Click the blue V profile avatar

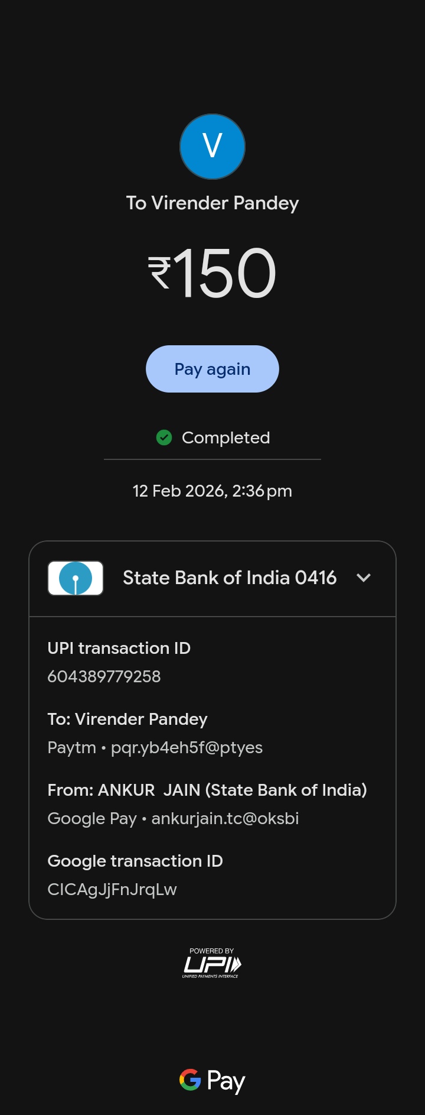(x=212, y=147)
